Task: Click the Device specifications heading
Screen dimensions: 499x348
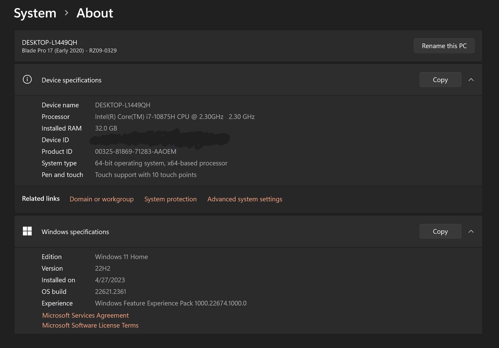Action: [72, 80]
